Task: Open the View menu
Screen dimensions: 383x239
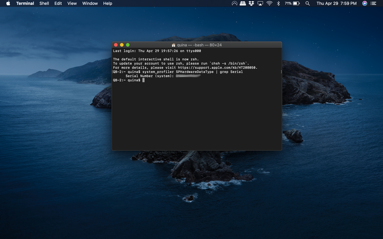Action: [x=72, y=4]
